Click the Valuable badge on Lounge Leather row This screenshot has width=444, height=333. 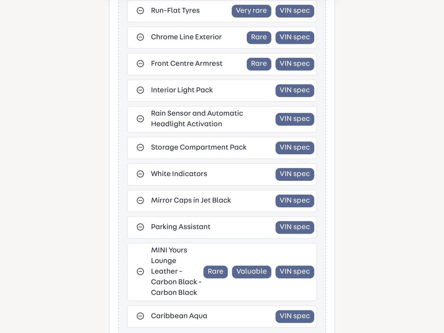(251, 271)
